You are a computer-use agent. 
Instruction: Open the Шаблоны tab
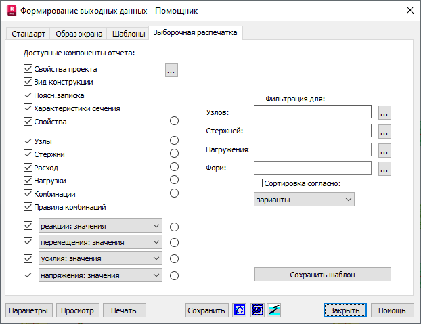pos(128,33)
